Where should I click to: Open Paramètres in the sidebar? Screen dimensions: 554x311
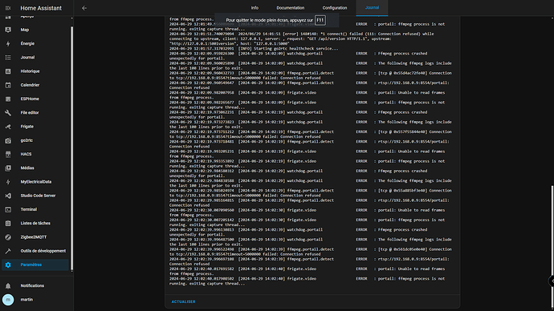tap(35, 265)
